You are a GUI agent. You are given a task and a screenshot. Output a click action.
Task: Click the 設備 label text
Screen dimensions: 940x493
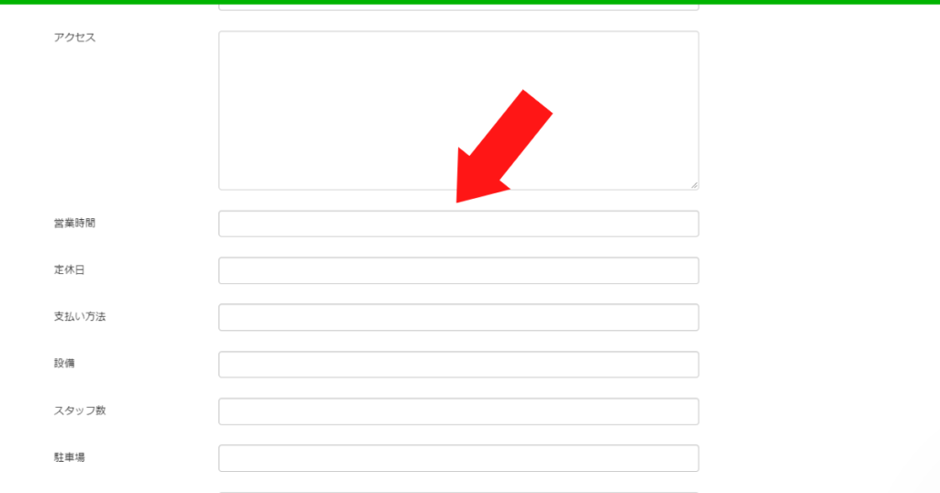tap(64, 363)
